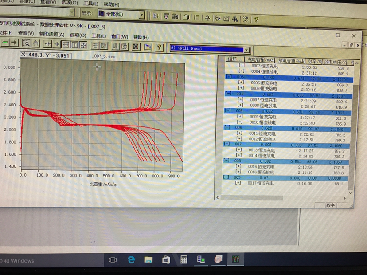Click scroll-right arrow of data table
Screen dimensions: 367x275
tap(344, 198)
